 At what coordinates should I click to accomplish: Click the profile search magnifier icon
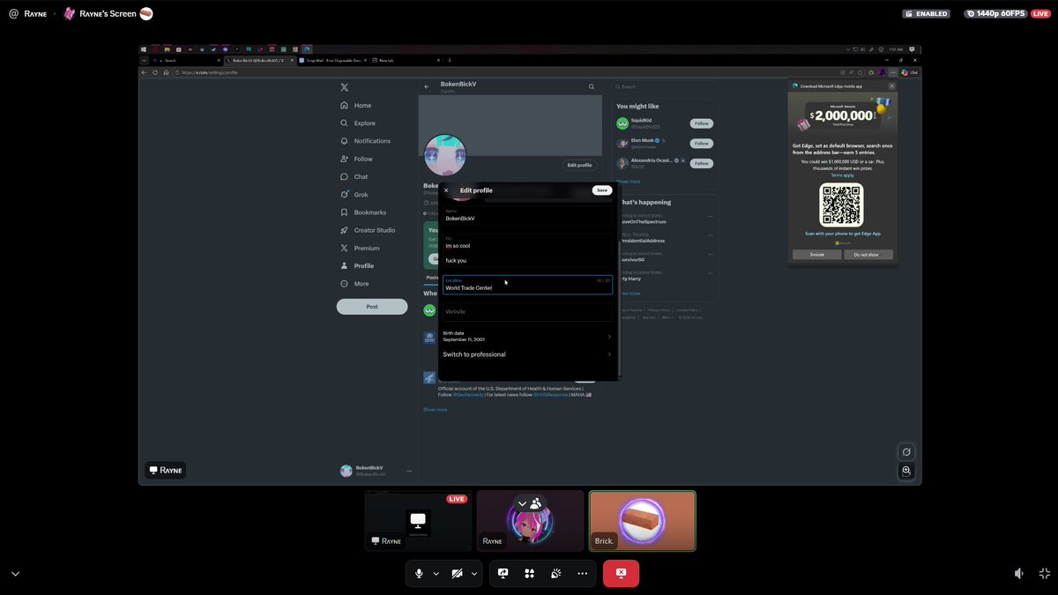592,87
